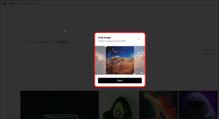Open My collection
Screen dimensions: 219x119
[28, 3]
